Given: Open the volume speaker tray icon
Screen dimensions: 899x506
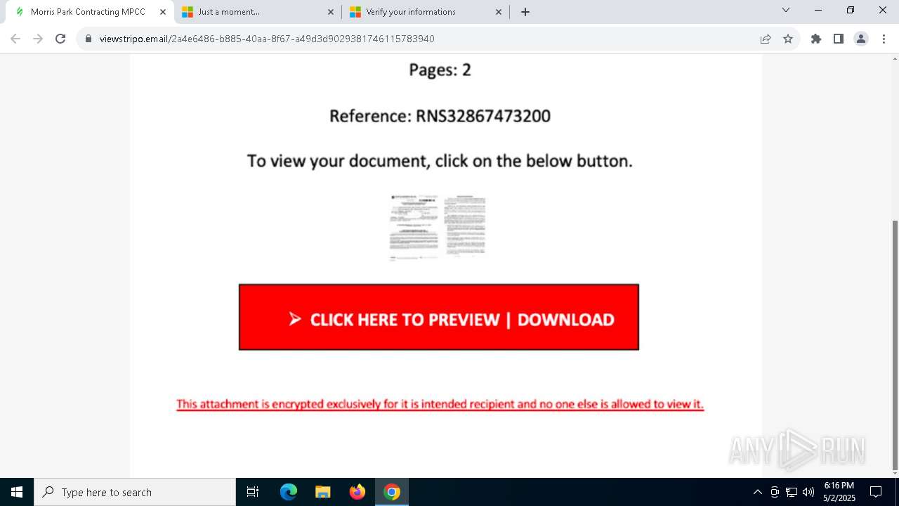Looking at the screenshot, I should coord(808,492).
